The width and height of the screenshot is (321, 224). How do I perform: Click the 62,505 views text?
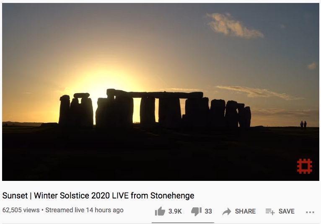(21, 210)
